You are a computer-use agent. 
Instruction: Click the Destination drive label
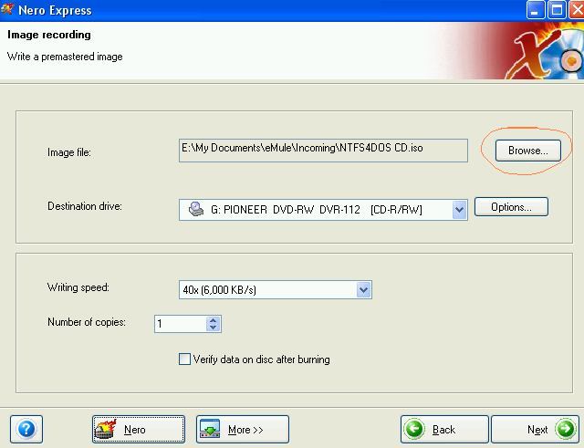[x=85, y=206]
